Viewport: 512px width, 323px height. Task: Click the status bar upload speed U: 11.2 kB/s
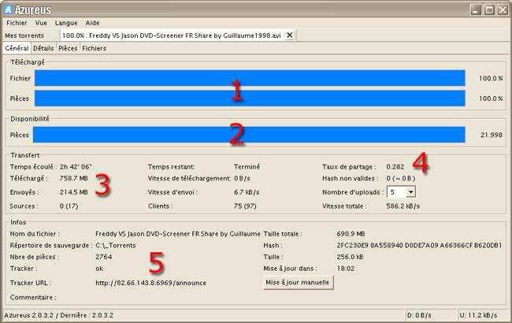coord(478,315)
